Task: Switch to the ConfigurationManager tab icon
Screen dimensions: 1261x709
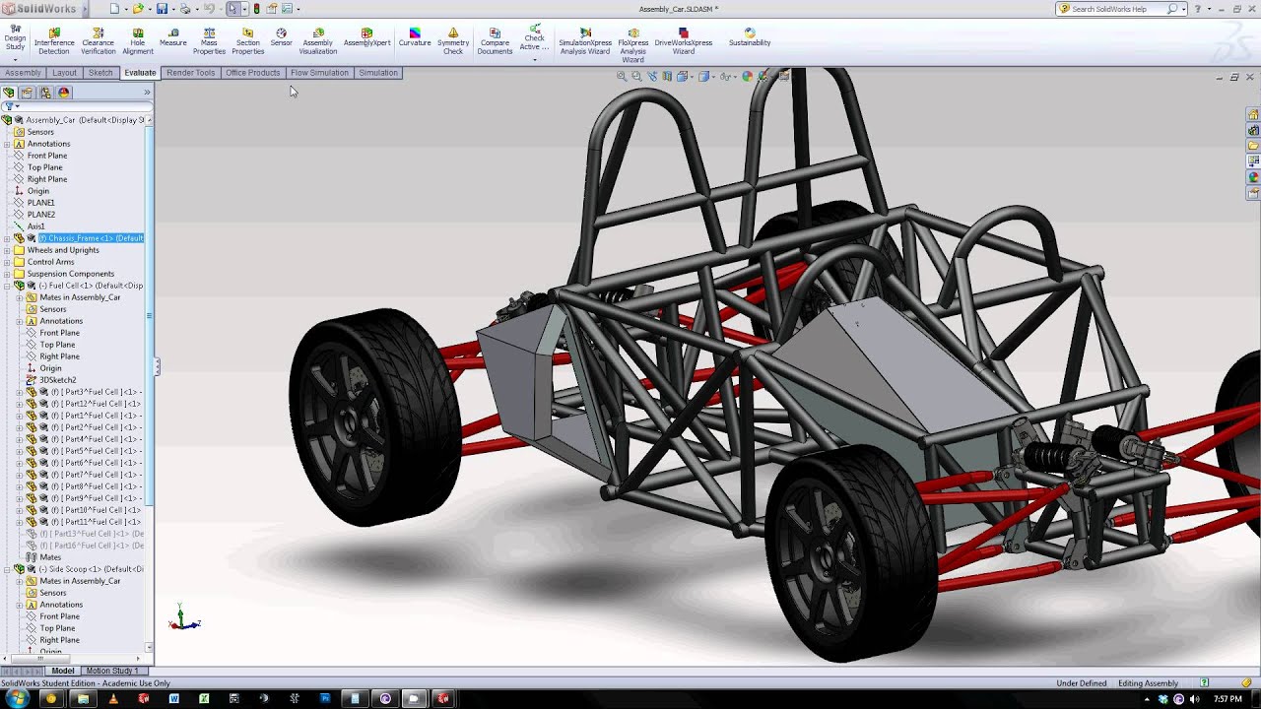Action: tap(45, 93)
